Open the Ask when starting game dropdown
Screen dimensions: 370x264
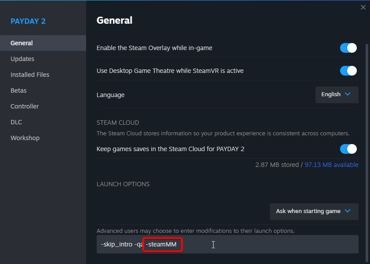pyautogui.click(x=314, y=211)
